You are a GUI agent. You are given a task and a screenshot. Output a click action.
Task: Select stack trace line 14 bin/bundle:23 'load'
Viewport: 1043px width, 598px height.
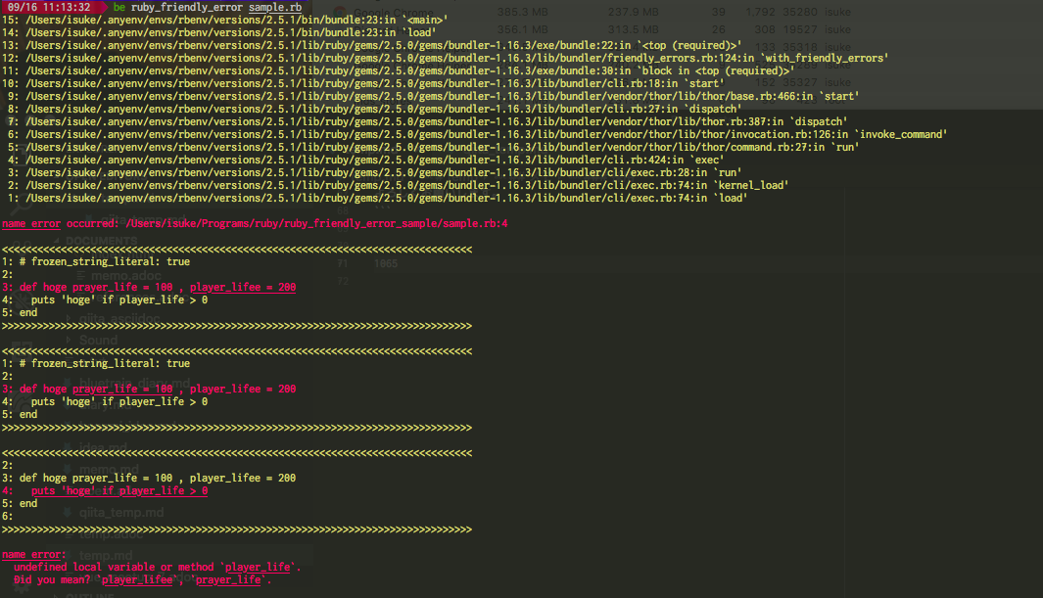[218, 32]
